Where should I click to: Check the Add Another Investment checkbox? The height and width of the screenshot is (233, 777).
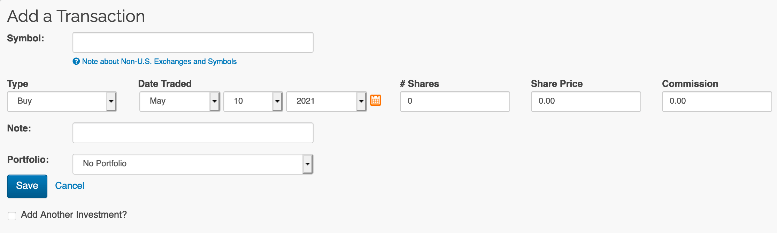point(12,216)
